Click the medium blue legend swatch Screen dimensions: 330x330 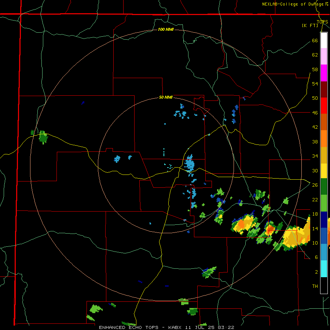pos(324,236)
